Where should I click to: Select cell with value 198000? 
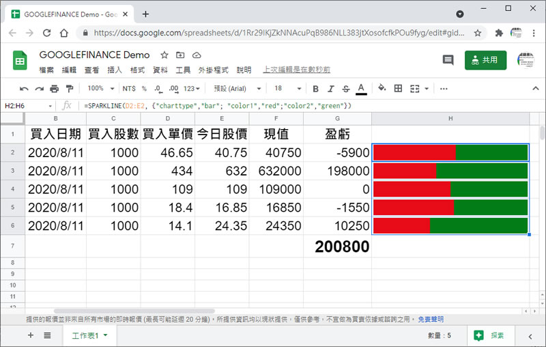[337, 171]
